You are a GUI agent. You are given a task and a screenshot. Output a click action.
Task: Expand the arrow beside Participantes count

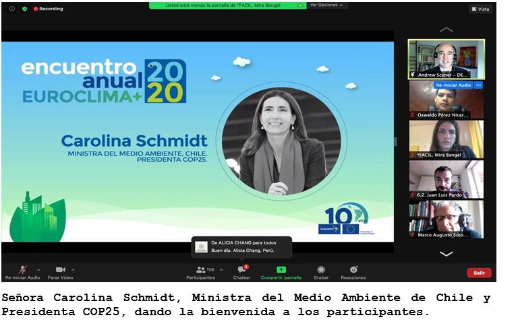[x=221, y=270]
